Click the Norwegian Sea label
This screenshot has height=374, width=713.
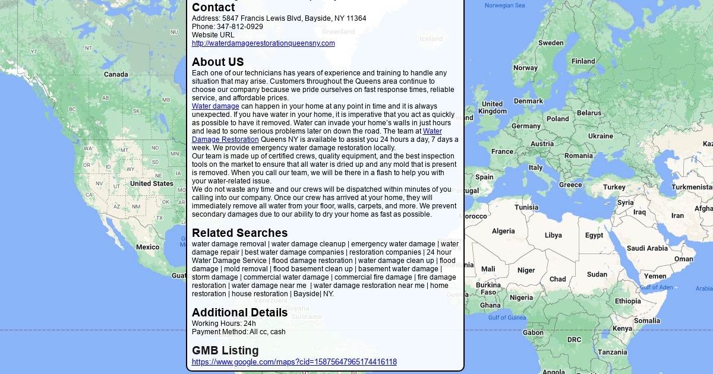click(x=504, y=5)
